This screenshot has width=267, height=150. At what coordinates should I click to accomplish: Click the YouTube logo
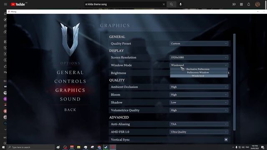point(18,4)
